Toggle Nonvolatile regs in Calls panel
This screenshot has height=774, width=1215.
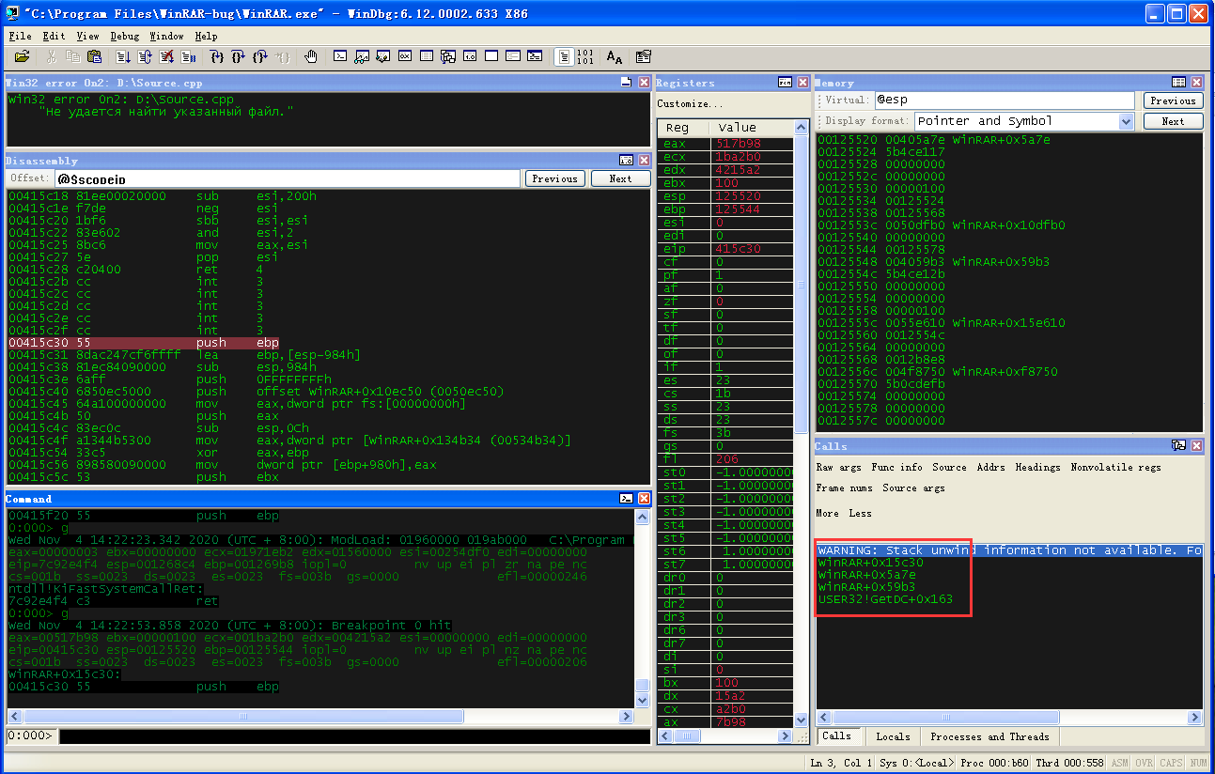1115,467
